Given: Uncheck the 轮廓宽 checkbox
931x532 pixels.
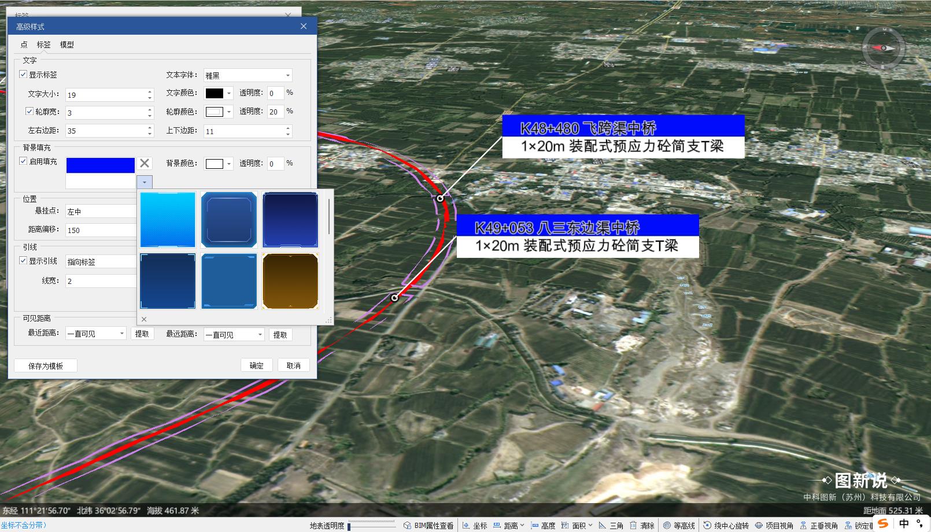Looking at the screenshot, I should pyautogui.click(x=29, y=111).
